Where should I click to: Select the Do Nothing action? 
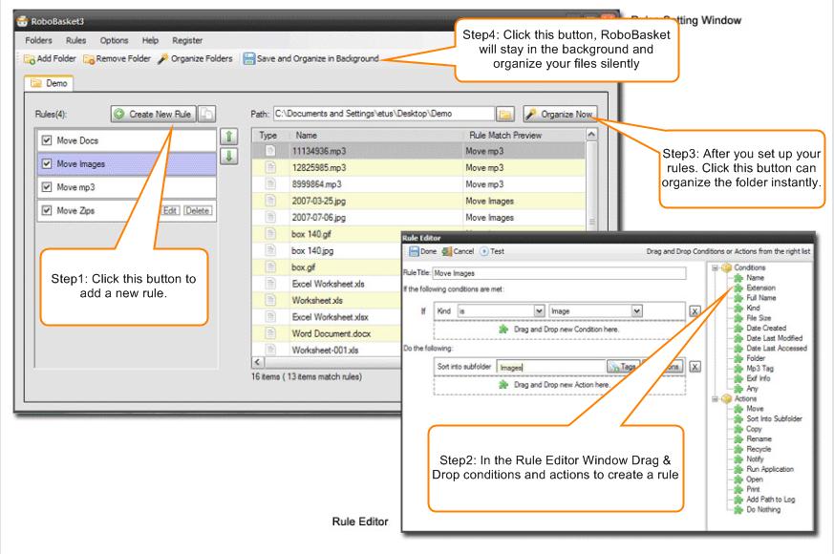click(x=763, y=510)
